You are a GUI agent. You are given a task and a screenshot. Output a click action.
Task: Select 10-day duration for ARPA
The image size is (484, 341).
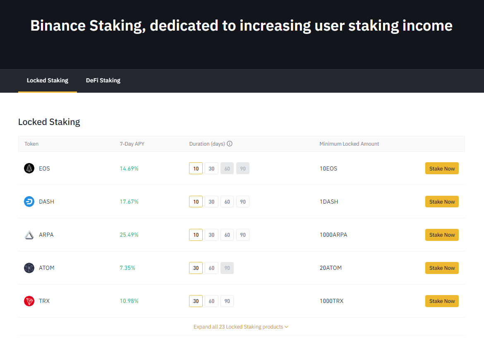pos(196,235)
